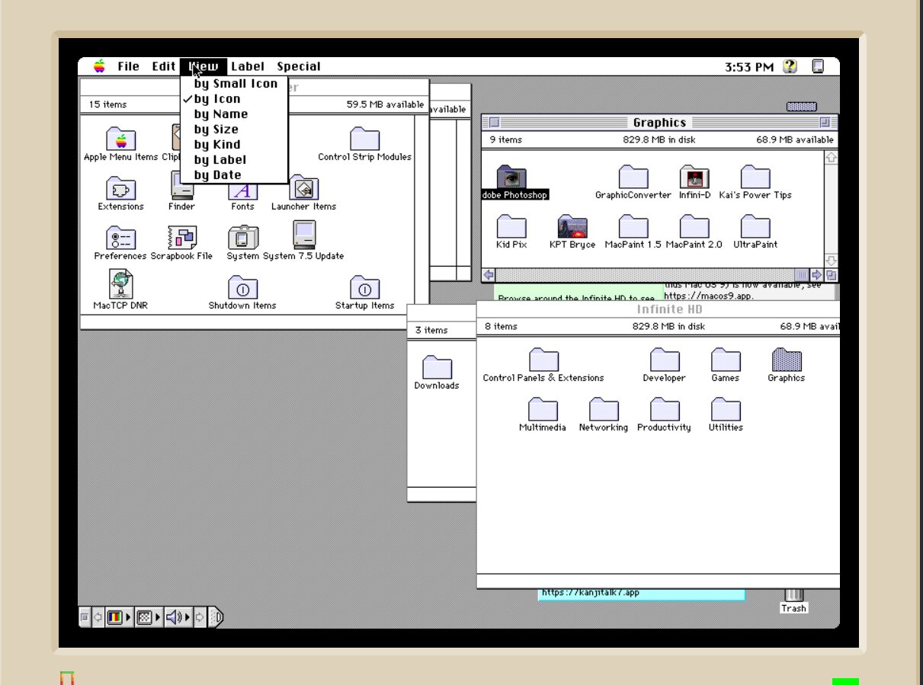Screen dimensions: 923x685
Task: Open the monitor color depth control strip module
Action: 119,617
